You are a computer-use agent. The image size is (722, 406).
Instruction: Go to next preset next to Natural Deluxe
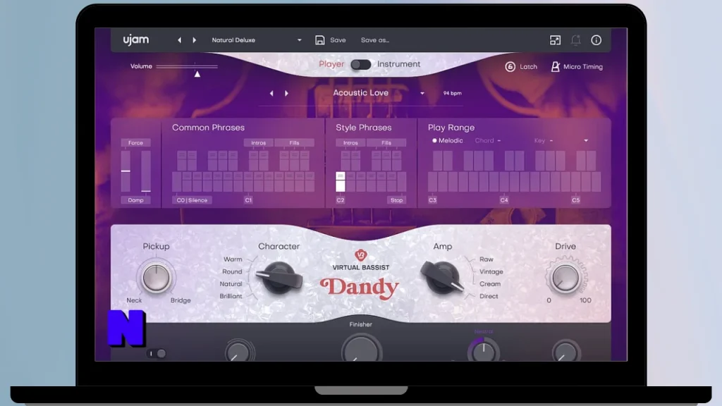click(x=195, y=40)
